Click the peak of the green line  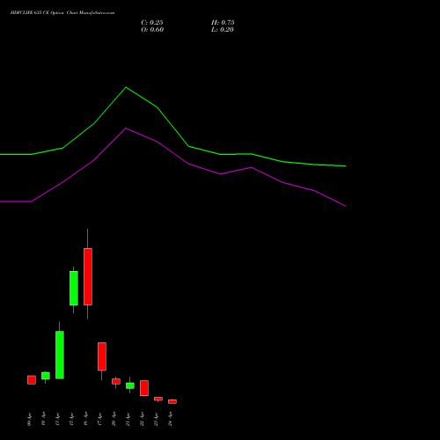click(x=126, y=87)
